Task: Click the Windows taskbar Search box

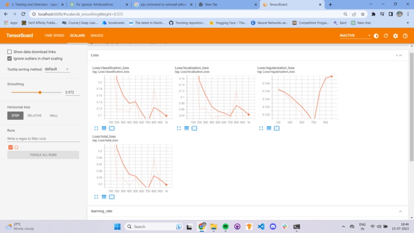Action: (x=153, y=227)
